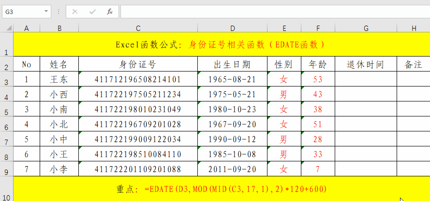Select birth date cell 1967-09-20
This screenshot has width=430, height=201.
[x=232, y=124]
